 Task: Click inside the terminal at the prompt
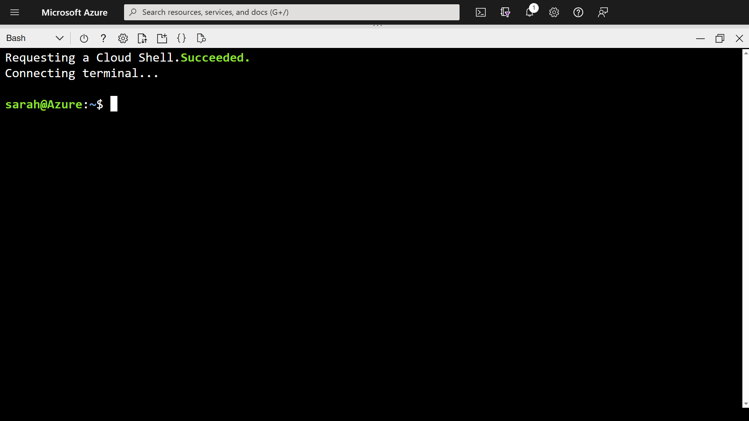pos(114,104)
